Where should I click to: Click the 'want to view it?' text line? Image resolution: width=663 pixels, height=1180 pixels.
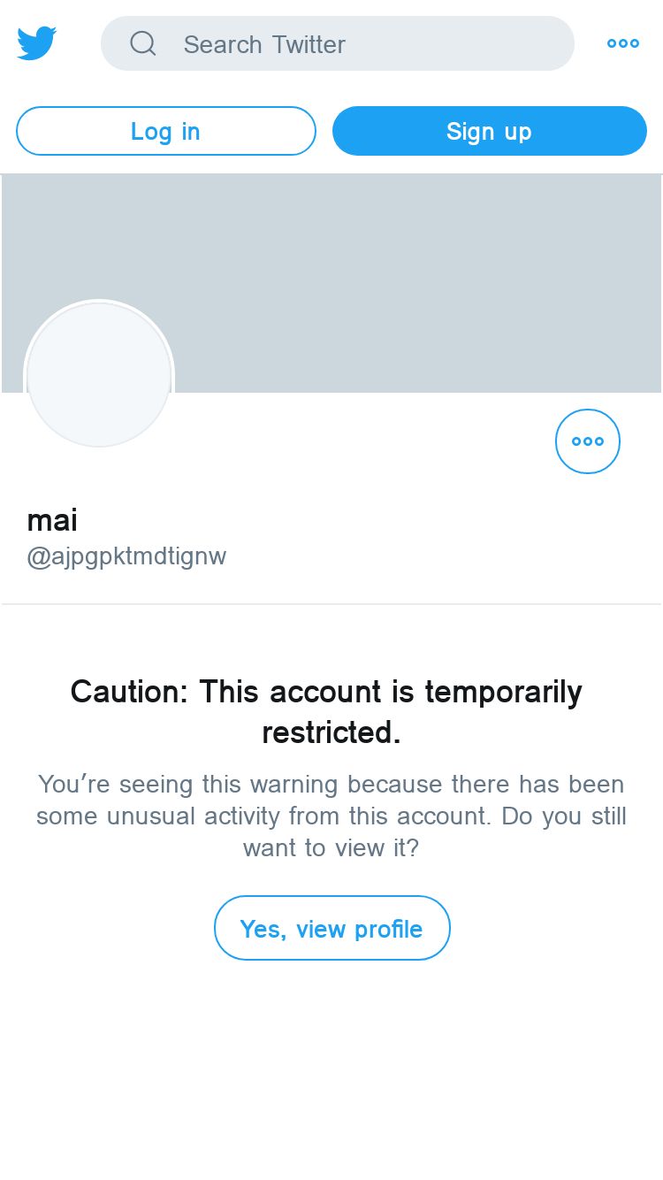coord(331,848)
